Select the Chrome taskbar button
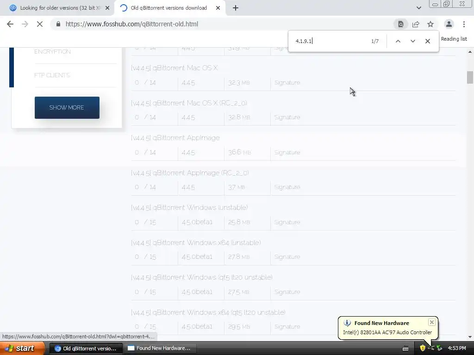Viewport: 474px width, 355px height. coord(86,349)
